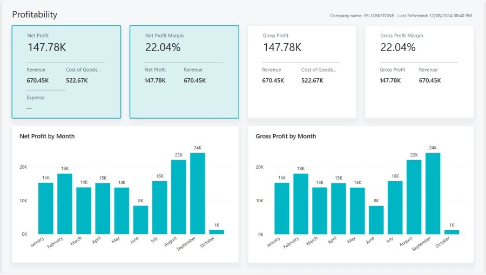Select the October bar in Gross Profit chart
486x275 pixels.
(x=453, y=232)
